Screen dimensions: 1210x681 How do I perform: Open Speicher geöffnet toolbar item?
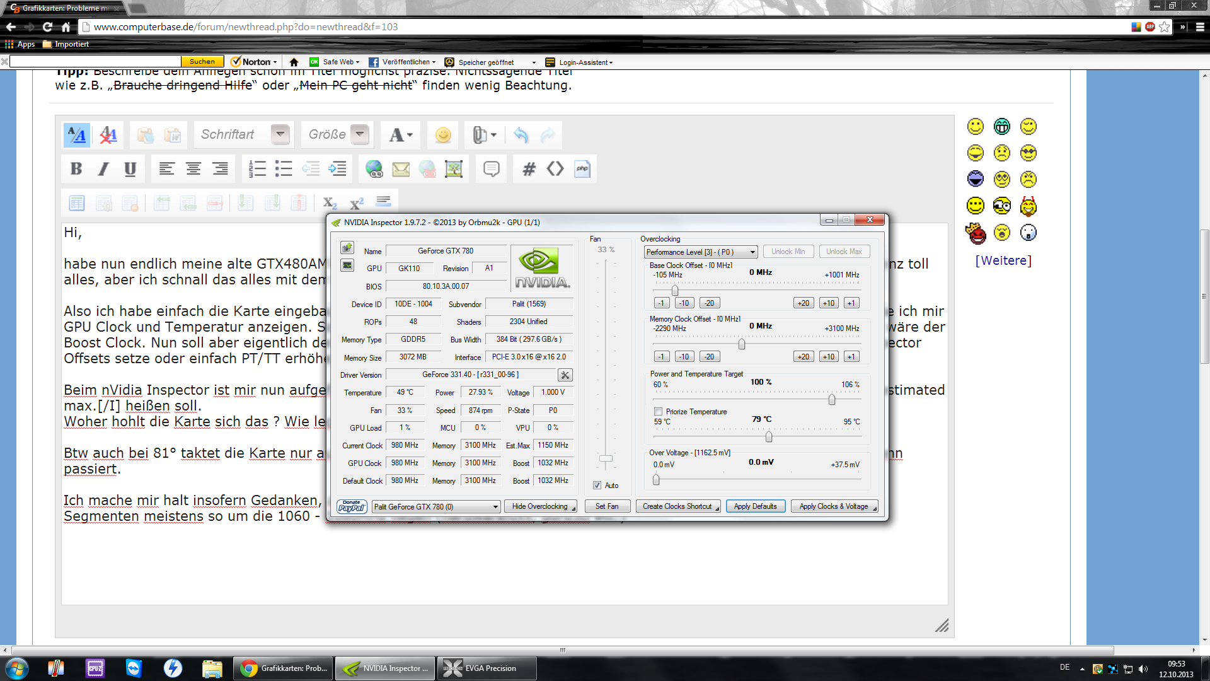point(490,62)
